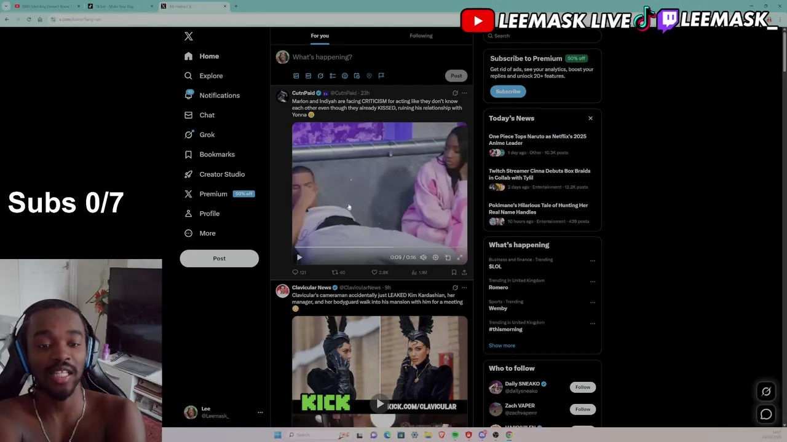
Task: Toggle picture-in-picture on CutnPaid video
Action: point(448,257)
